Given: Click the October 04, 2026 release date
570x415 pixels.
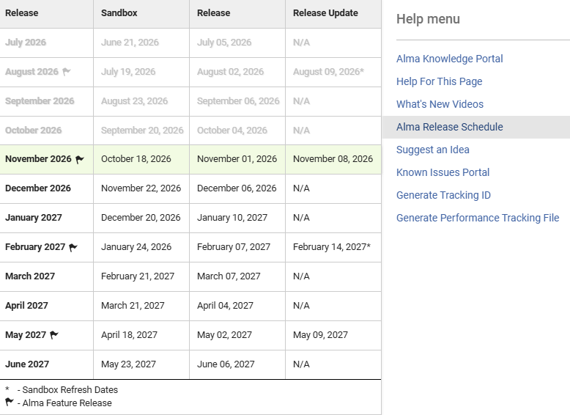Looking at the screenshot, I should [x=232, y=131].
